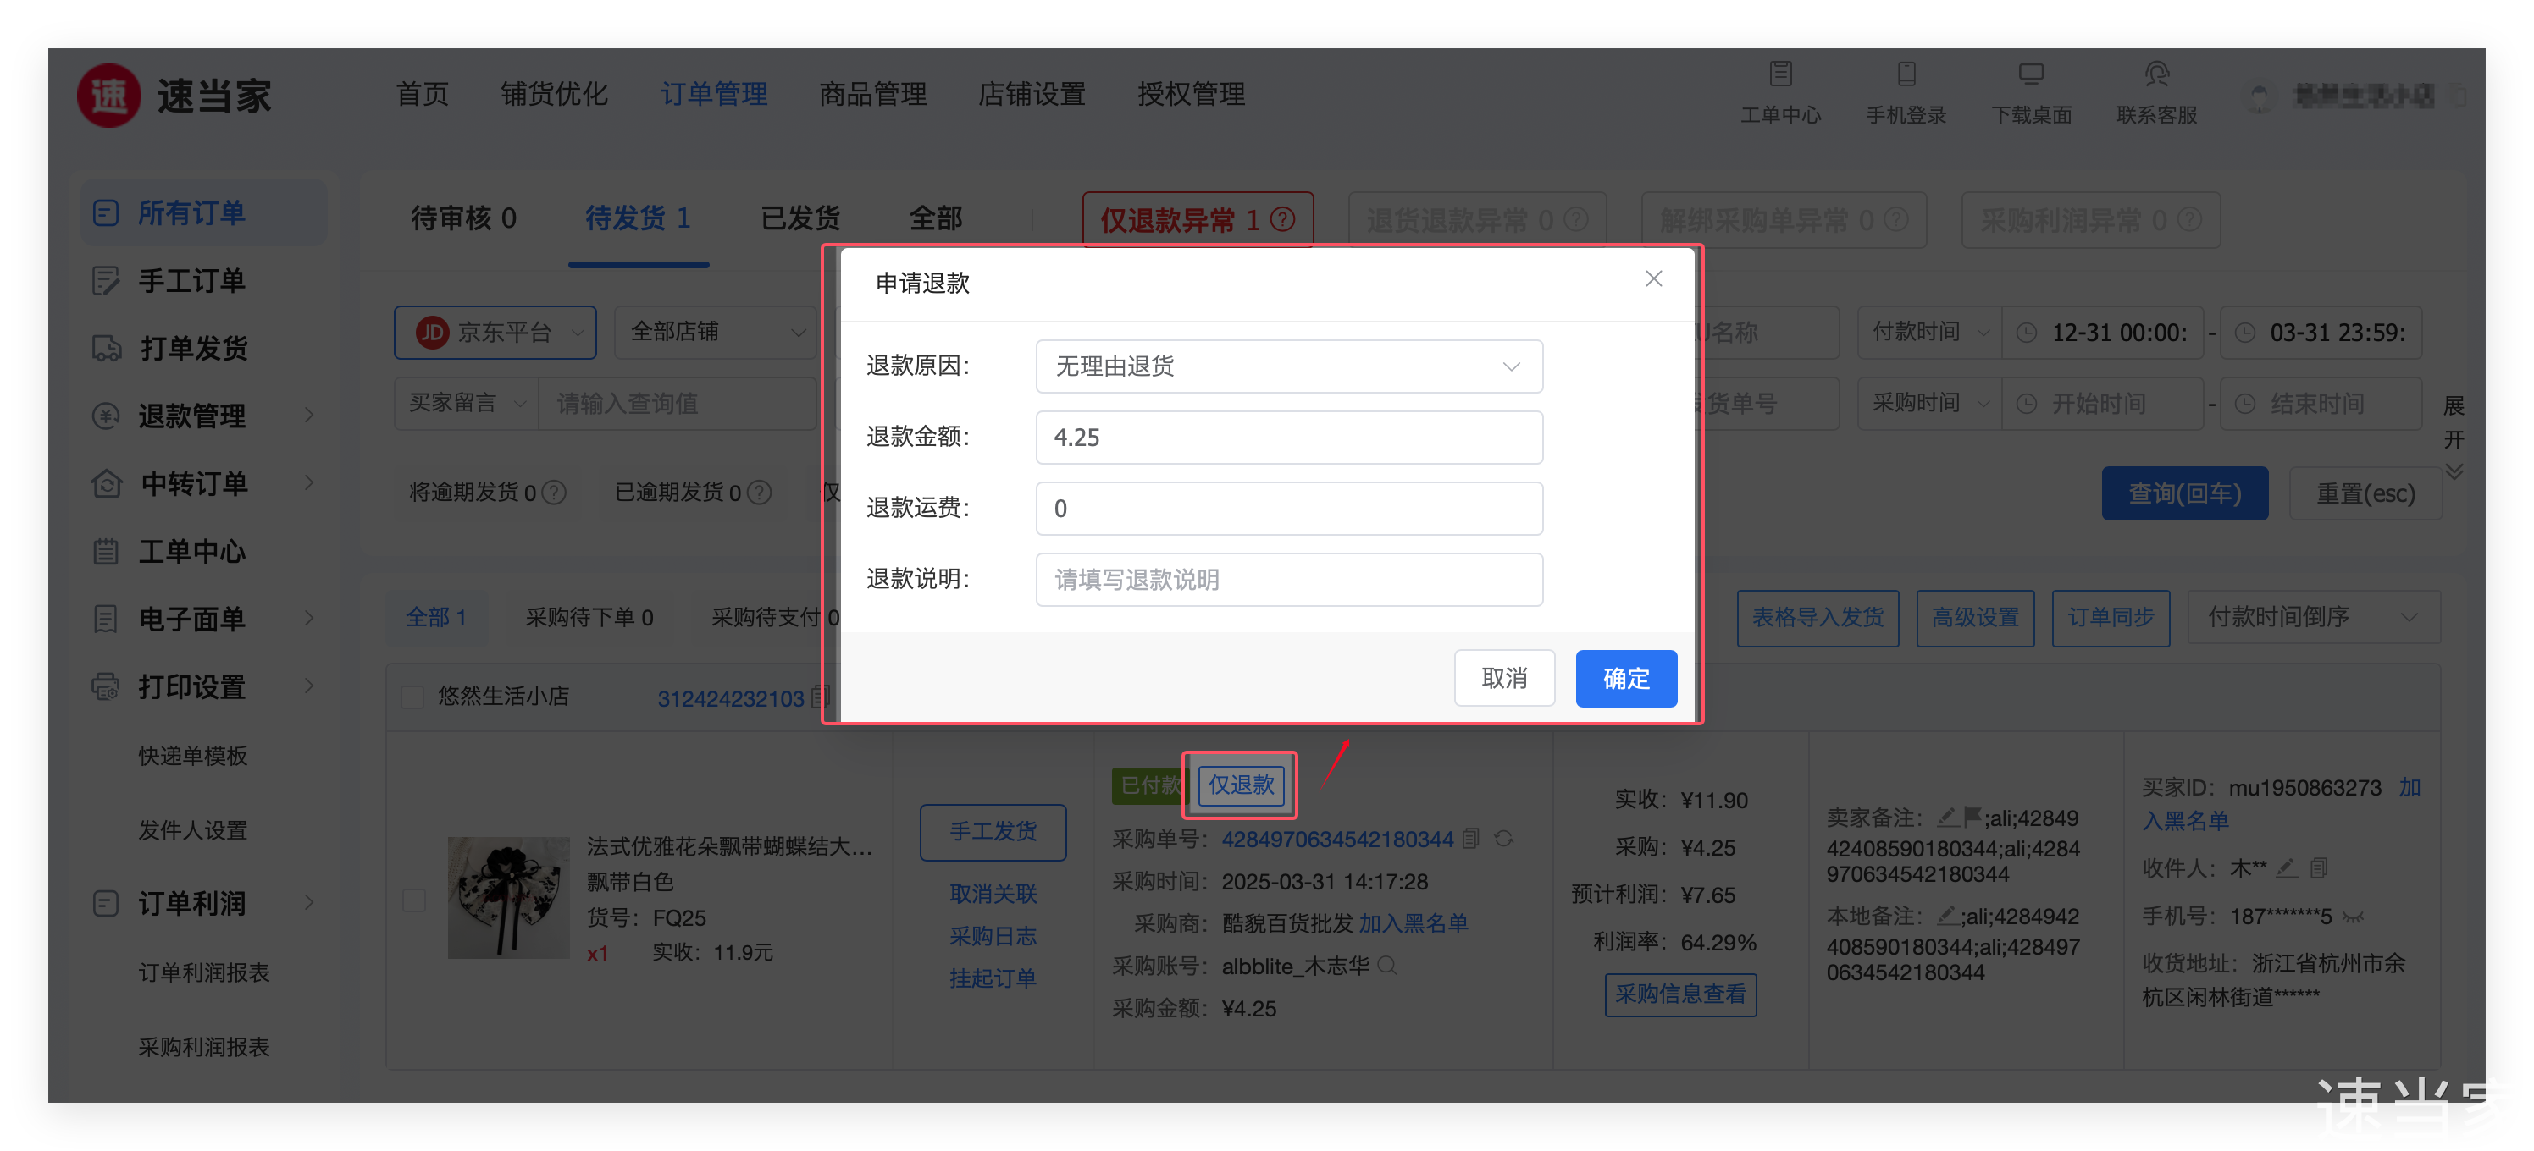
Task: Click the 手机登录 phone icon
Action: coord(1906,74)
